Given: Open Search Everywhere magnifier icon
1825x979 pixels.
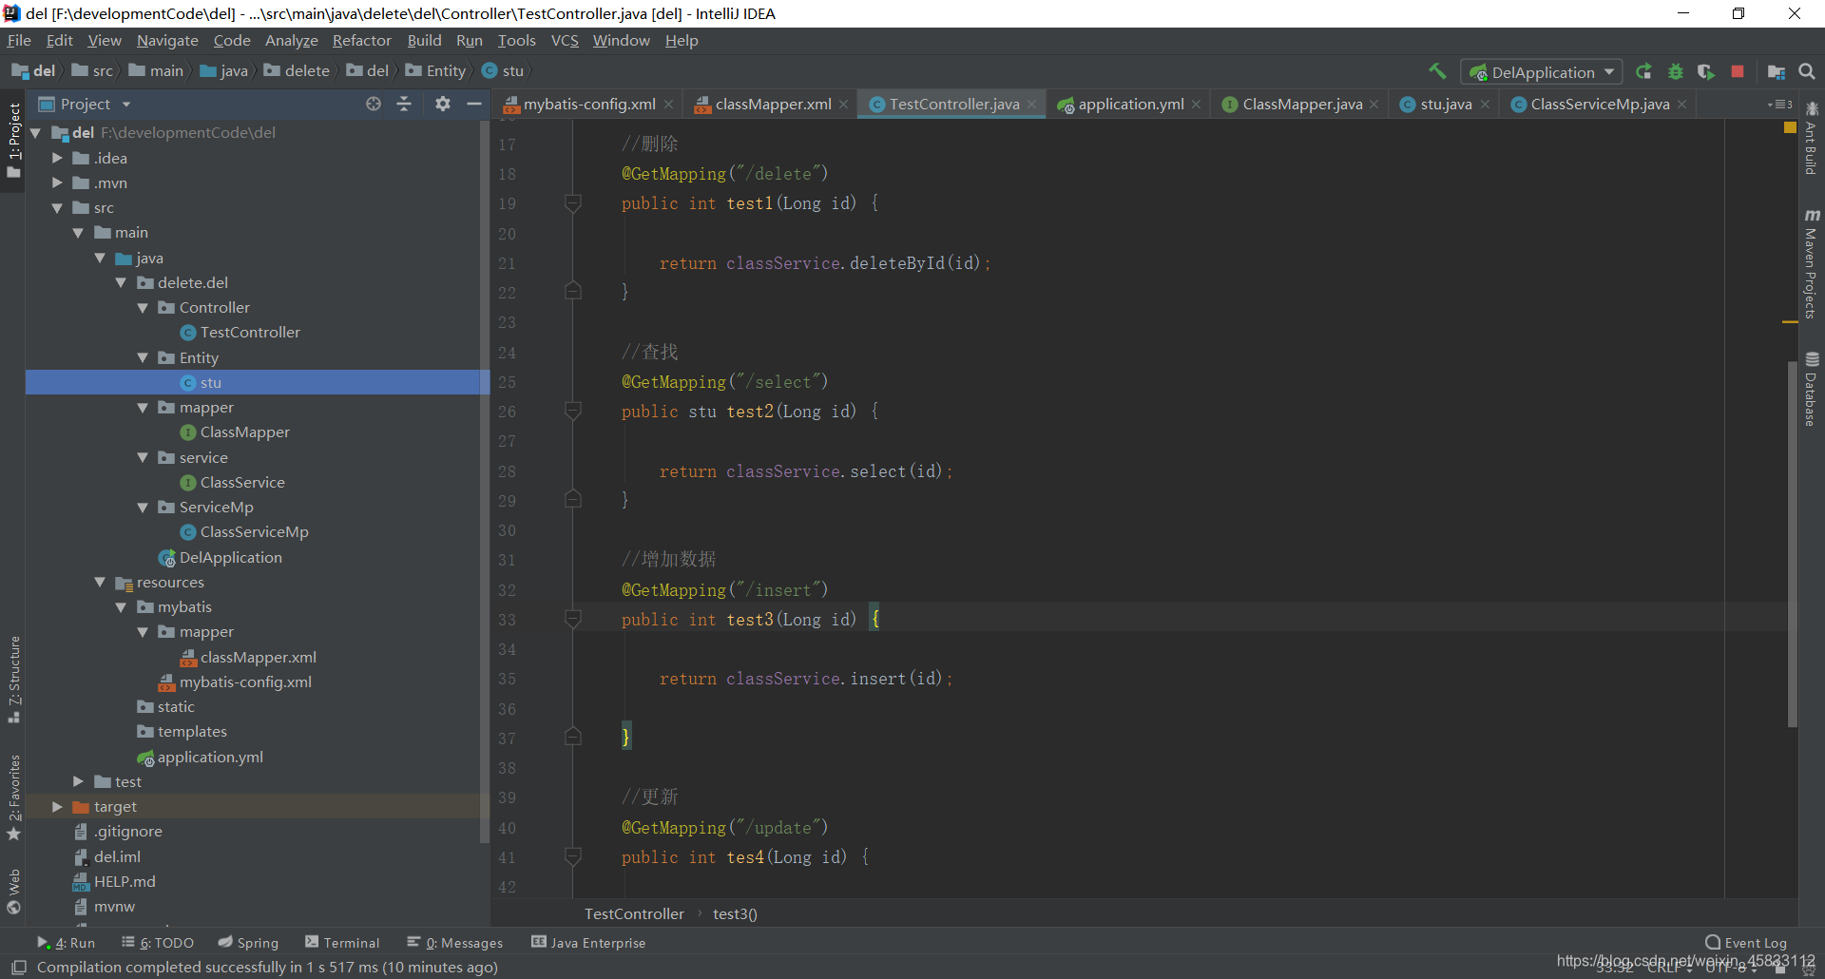Looking at the screenshot, I should click(1807, 71).
